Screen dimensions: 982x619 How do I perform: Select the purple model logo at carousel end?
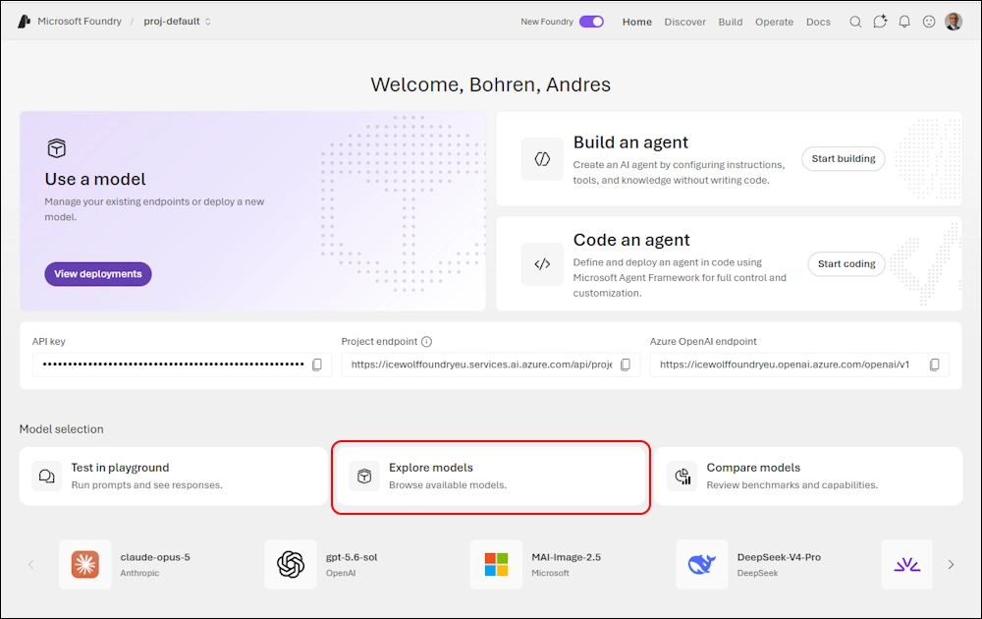tap(906, 565)
